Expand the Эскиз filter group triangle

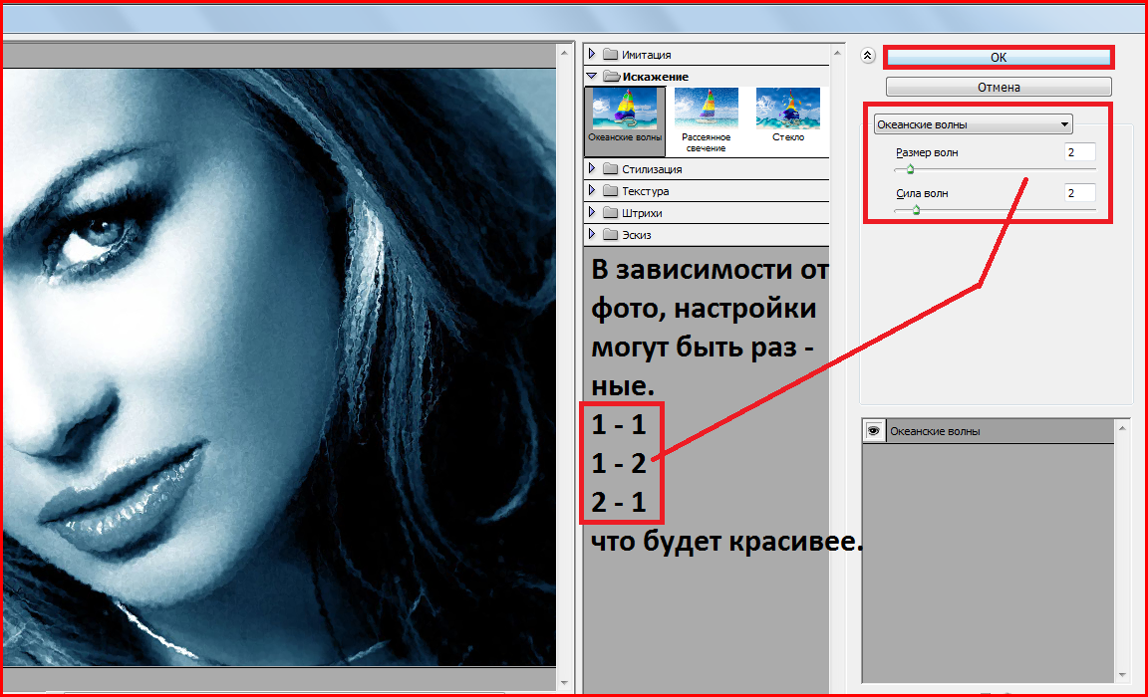[x=592, y=234]
